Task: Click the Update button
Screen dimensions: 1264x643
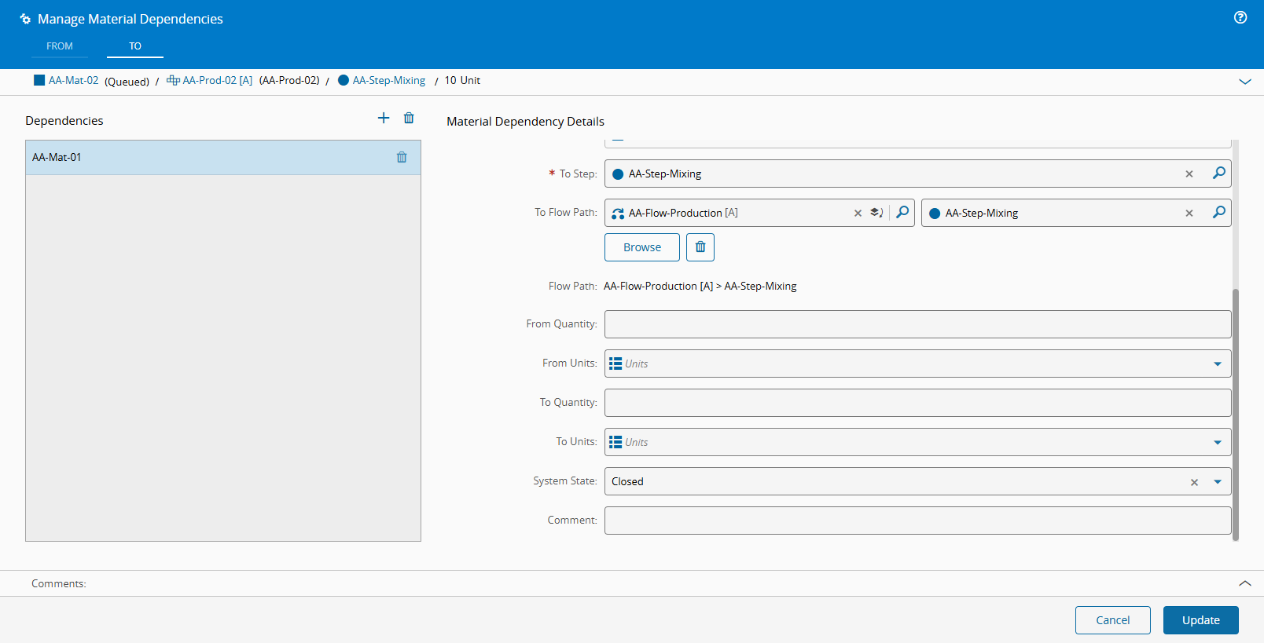Action: pos(1200,620)
